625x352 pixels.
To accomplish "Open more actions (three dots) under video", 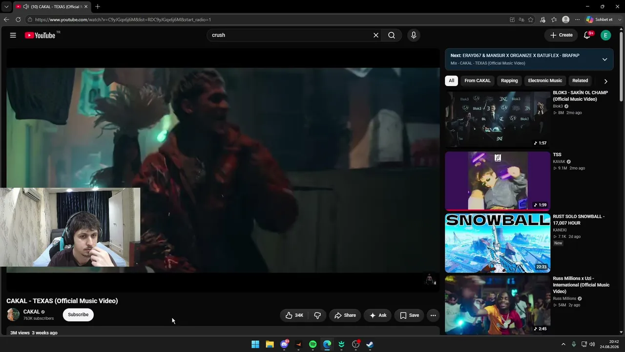I will (433, 315).
